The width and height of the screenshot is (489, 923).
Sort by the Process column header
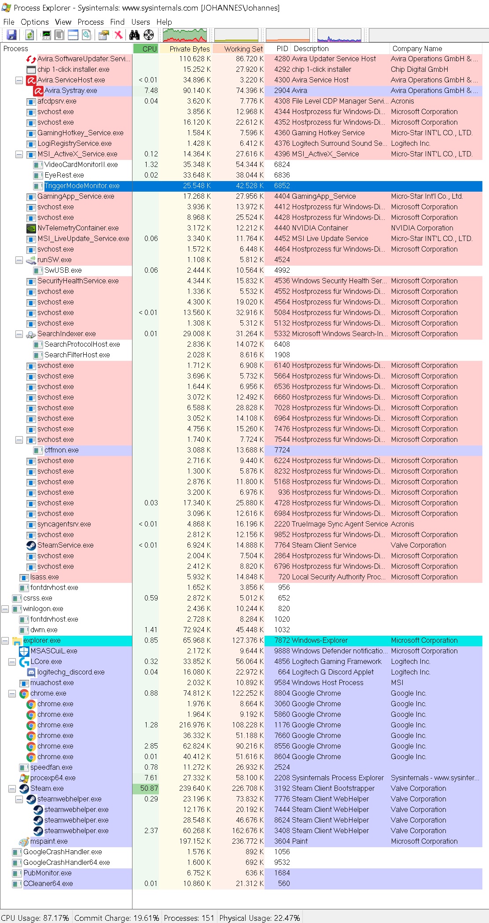66,48
